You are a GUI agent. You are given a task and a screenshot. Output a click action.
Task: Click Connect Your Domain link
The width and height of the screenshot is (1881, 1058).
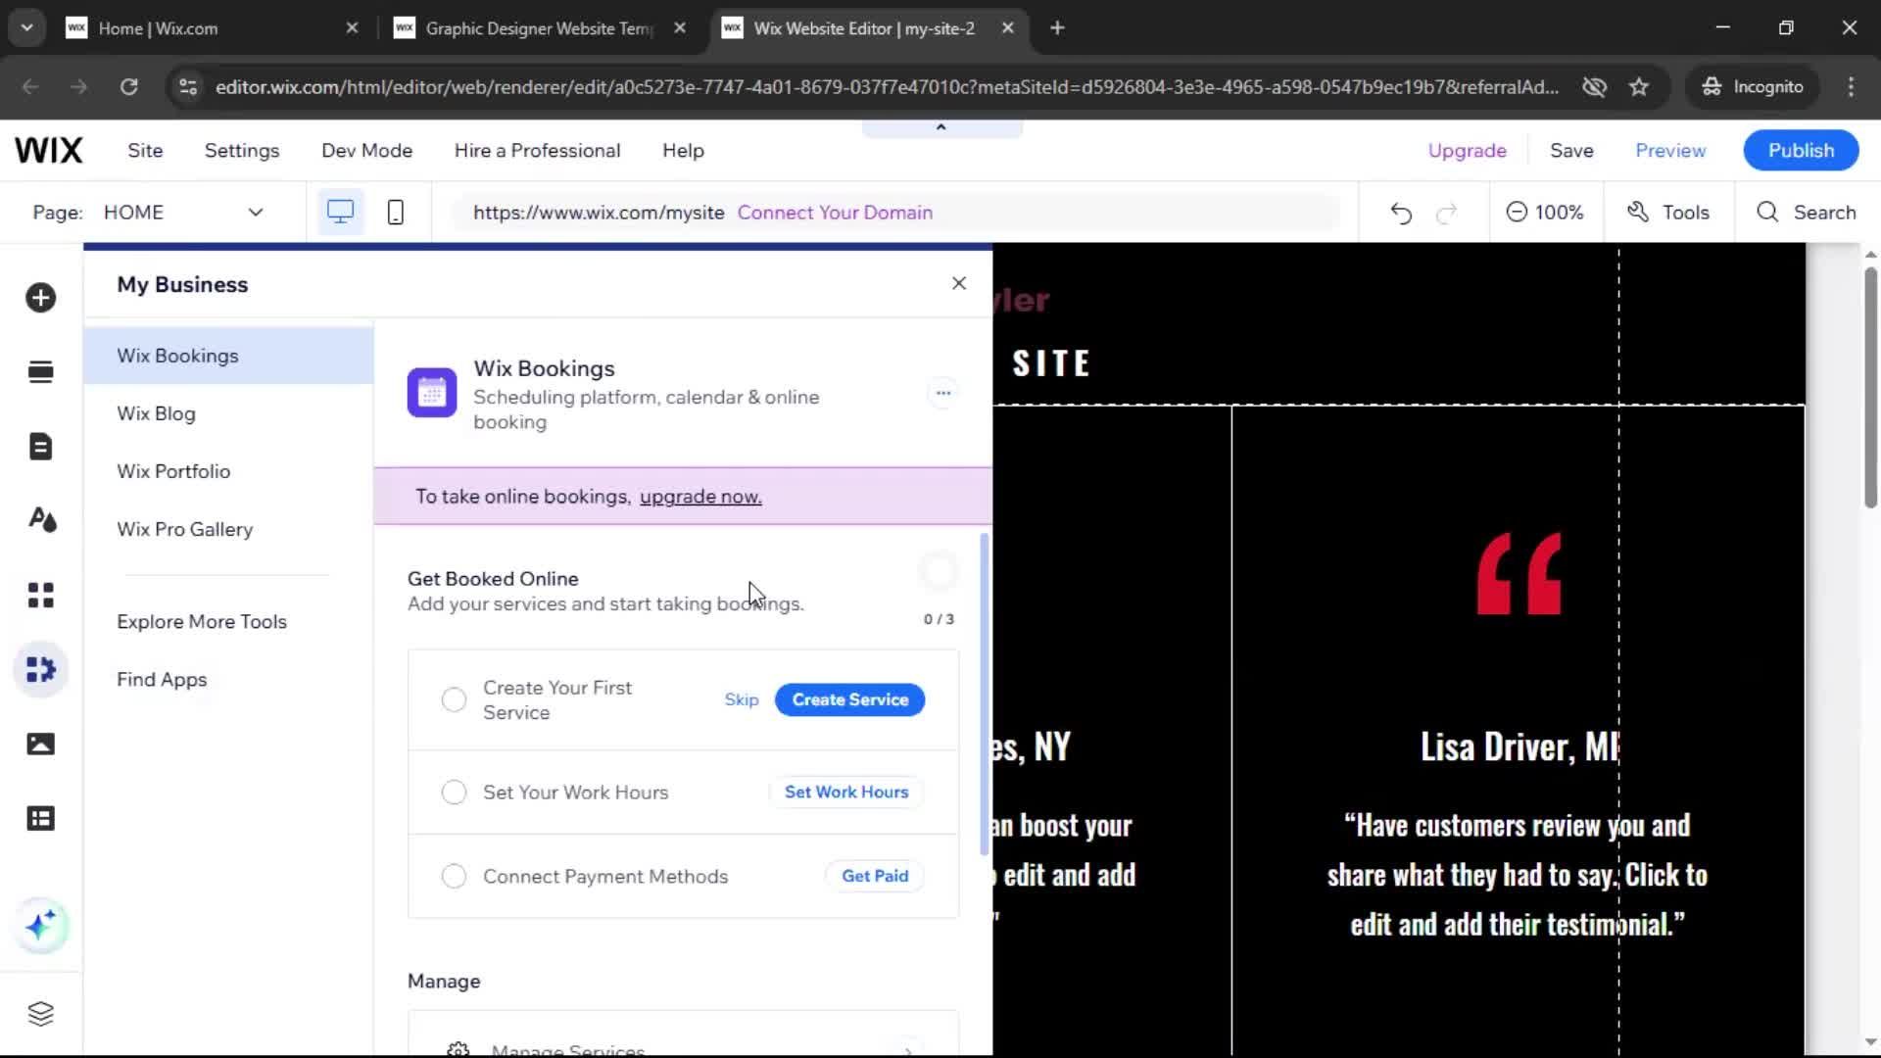click(x=835, y=213)
